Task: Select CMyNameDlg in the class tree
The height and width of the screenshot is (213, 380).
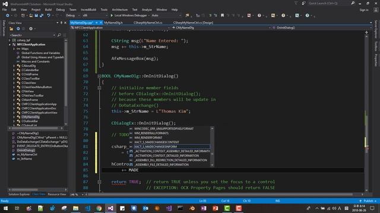Action: click(x=30, y=117)
